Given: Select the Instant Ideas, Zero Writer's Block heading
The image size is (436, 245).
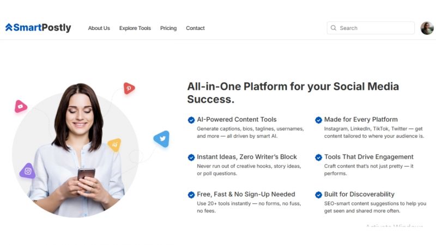Looking at the screenshot, I should tap(246, 157).
